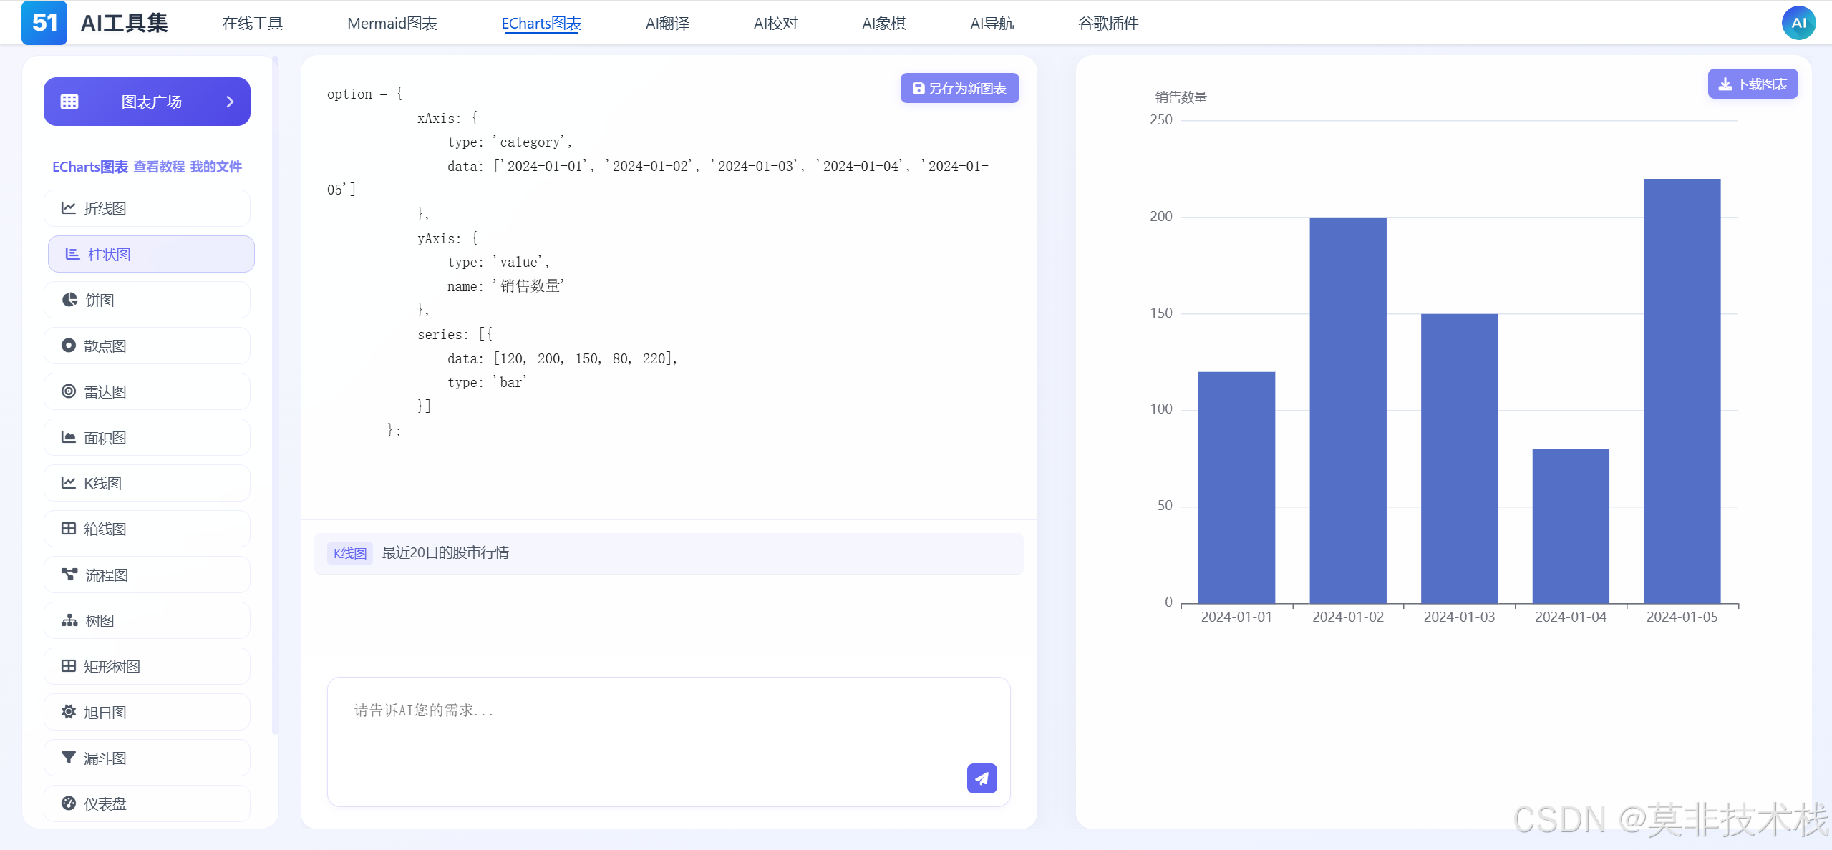Click the tallest bar for 2024-01-05
1832x850 pixels.
(x=1681, y=390)
